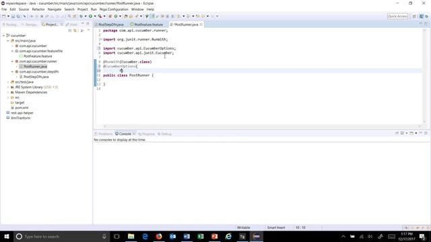Open File Explorer from the taskbar
Screen dimensions: 431x242
(131, 236)
